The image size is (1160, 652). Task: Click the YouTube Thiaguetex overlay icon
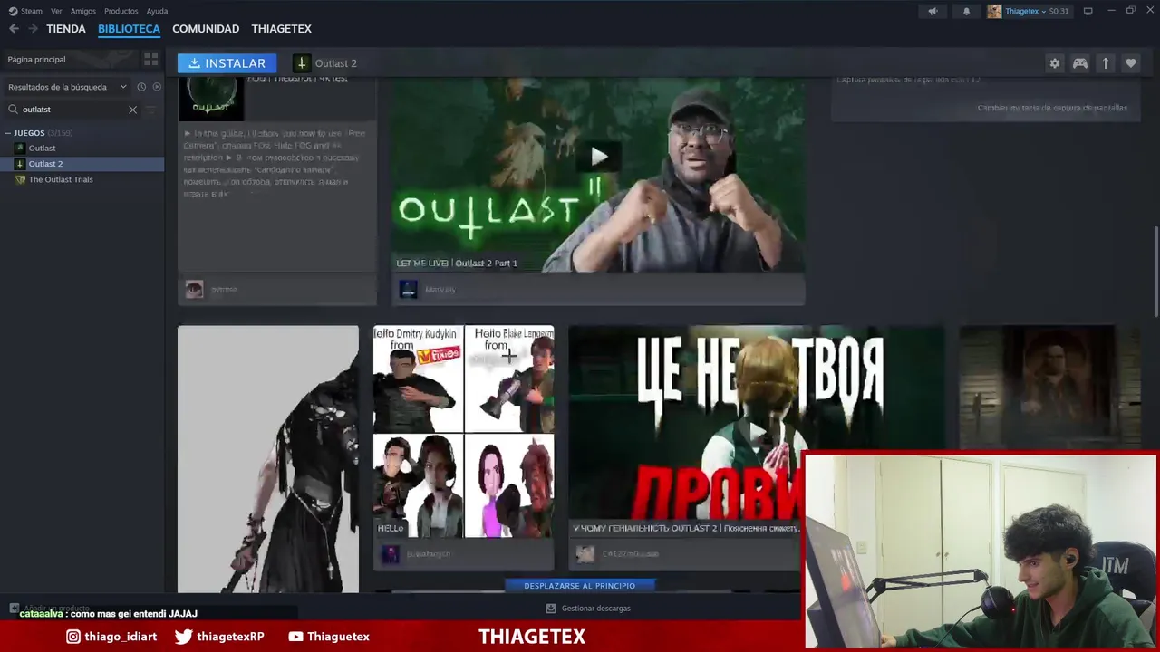click(x=295, y=637)
